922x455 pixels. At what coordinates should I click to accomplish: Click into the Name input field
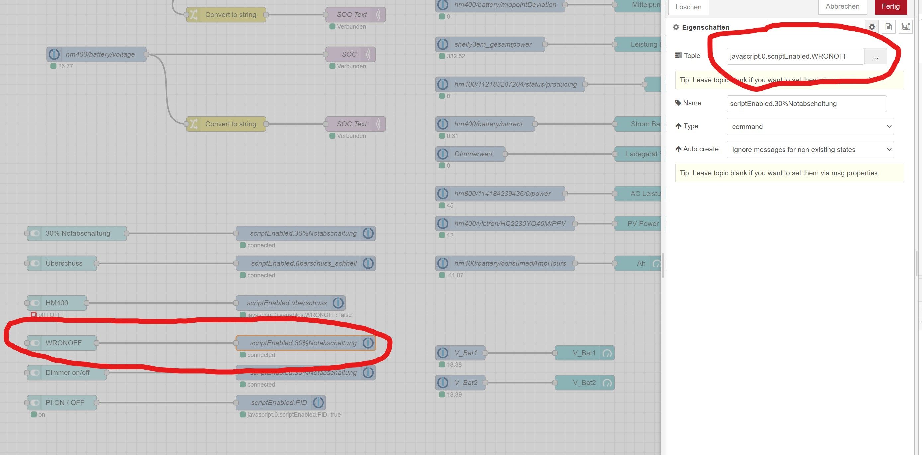[806, 104]
